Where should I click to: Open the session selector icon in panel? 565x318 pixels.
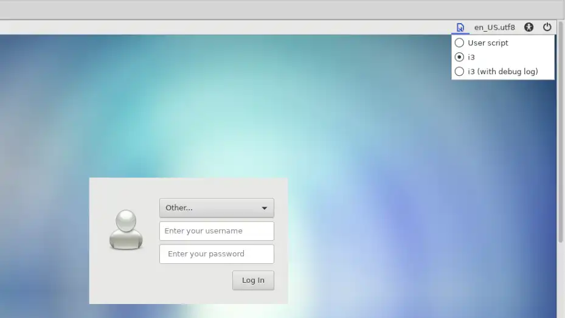coord(460,27)
